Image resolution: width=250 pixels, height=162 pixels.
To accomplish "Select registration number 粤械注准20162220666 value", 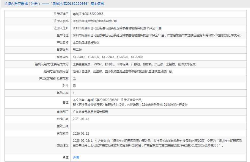I will pyautogui.click(x=88, y=14).
